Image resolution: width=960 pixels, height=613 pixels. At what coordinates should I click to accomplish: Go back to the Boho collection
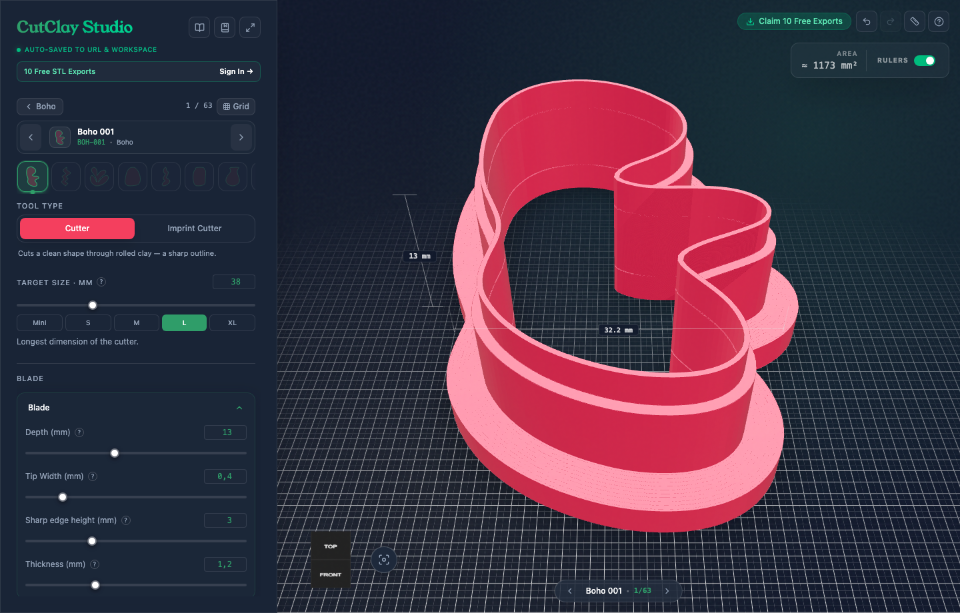pyautogui.click(x=40, y=107)
